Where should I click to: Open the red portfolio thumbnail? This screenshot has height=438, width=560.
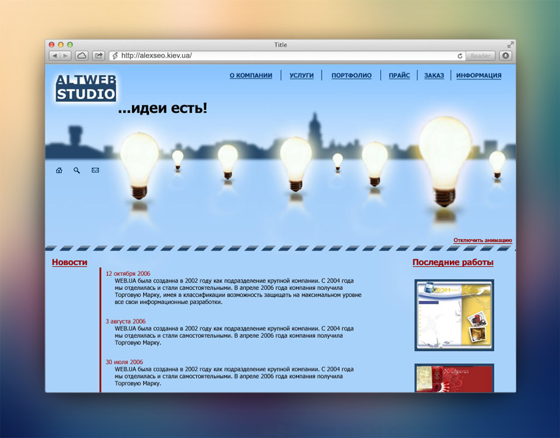click(x=454, y=378)
